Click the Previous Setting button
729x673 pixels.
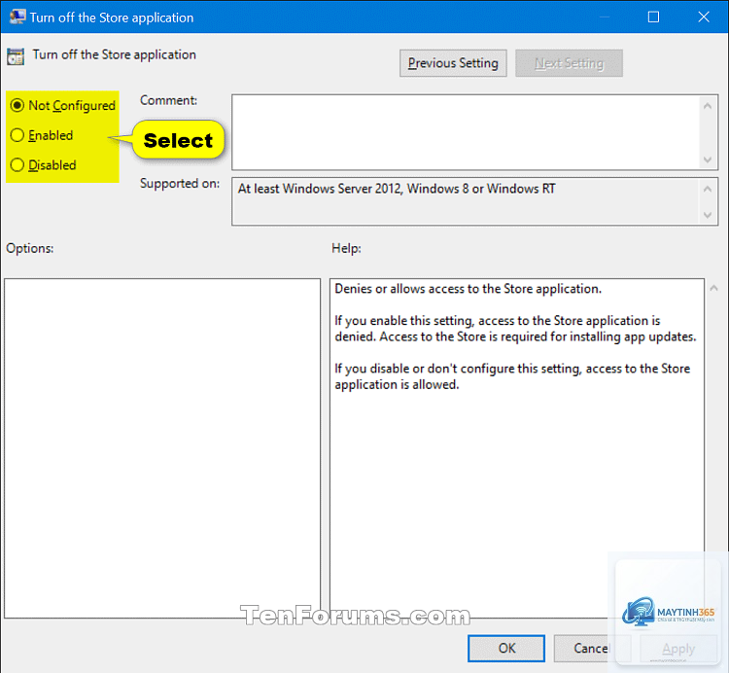tap(453, 63)
